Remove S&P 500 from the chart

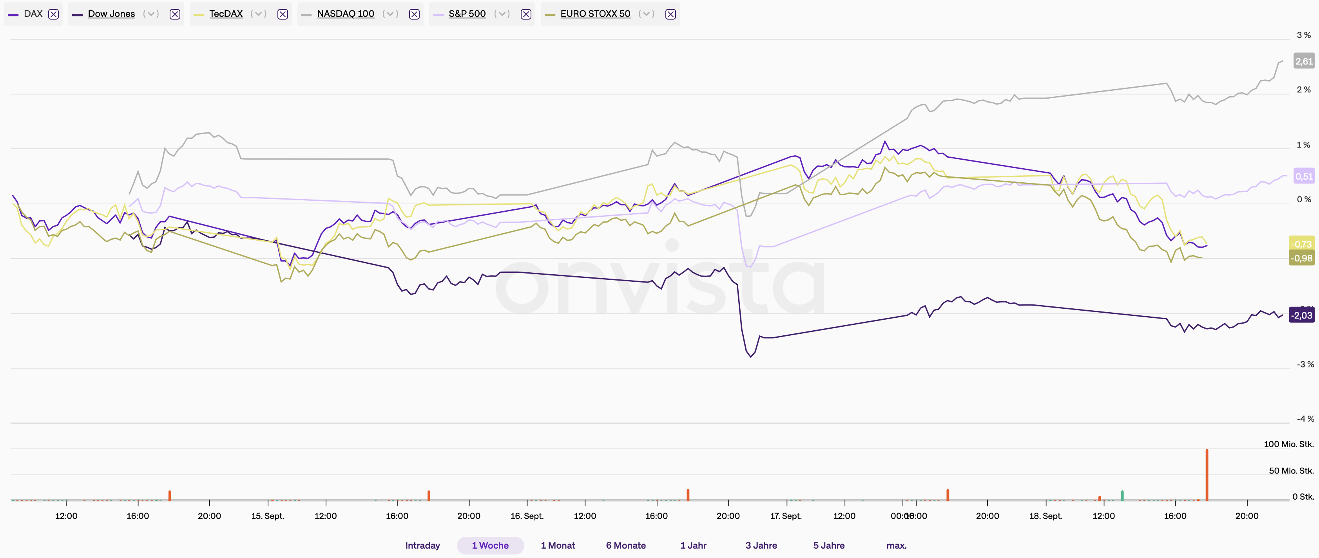click(x=526, y=14)
